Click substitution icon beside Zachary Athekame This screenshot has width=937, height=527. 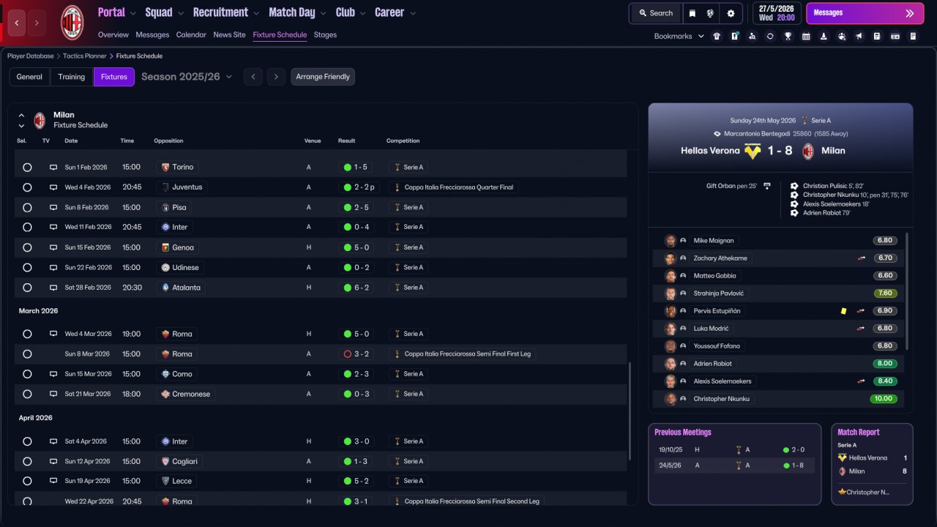pos(862,258)
